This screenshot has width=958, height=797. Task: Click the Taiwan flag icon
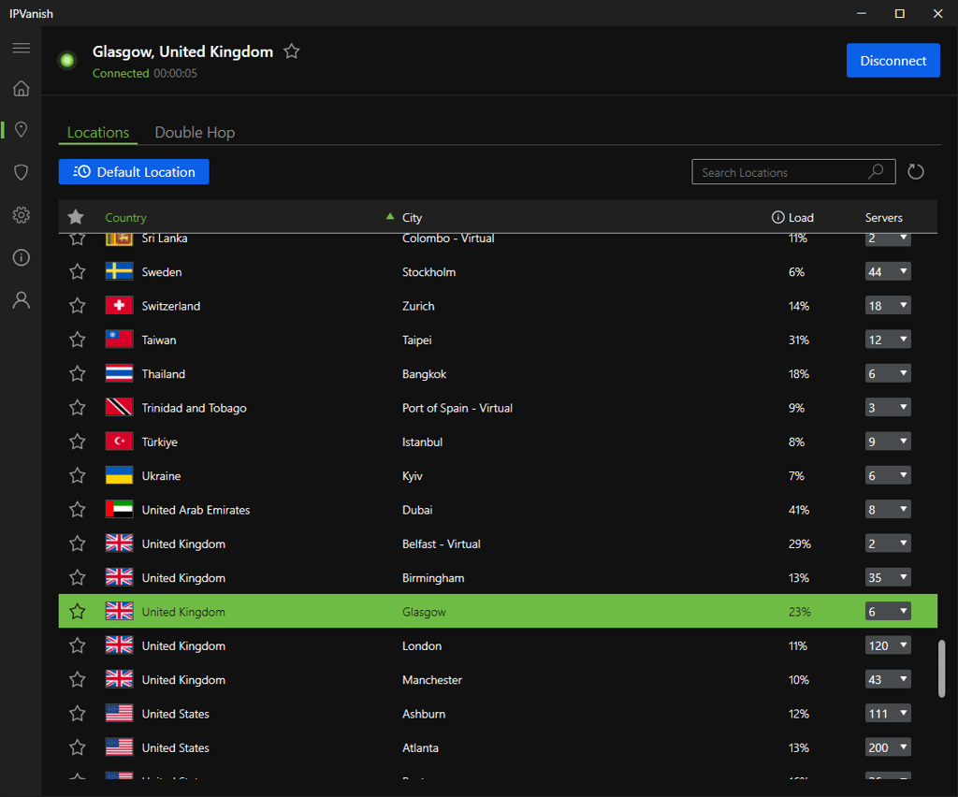pyautogui.click(x=119, y=339)
